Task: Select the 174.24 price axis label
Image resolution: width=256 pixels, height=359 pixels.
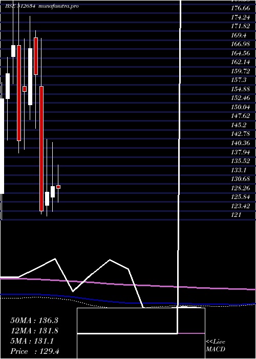Action: tap(241, 17)
